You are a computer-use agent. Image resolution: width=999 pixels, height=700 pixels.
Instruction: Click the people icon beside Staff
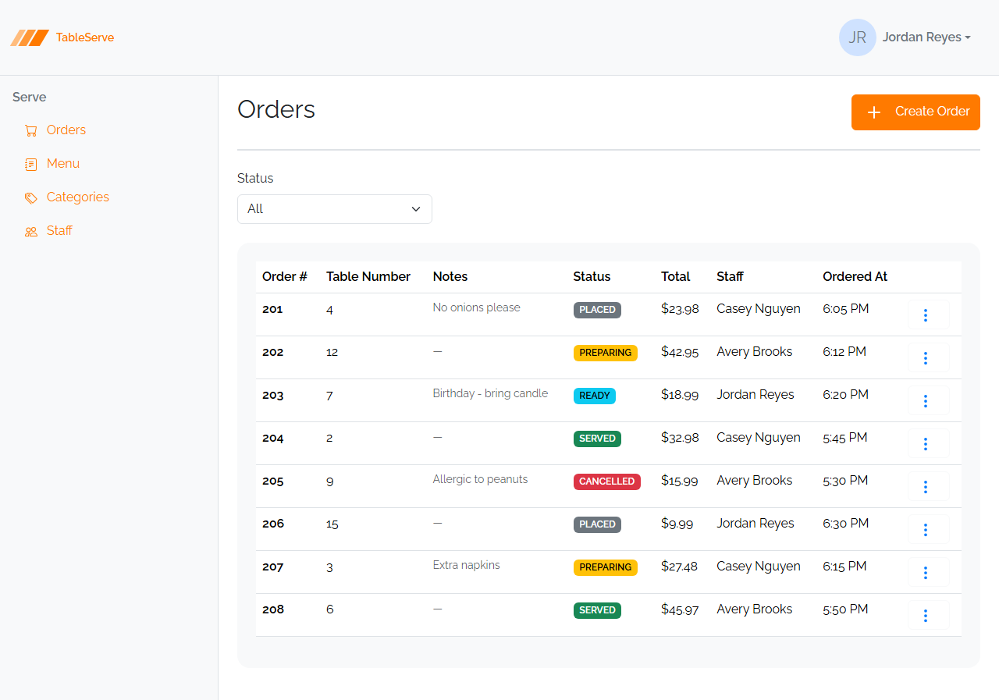pyautogui.click(x=31, y=231)
